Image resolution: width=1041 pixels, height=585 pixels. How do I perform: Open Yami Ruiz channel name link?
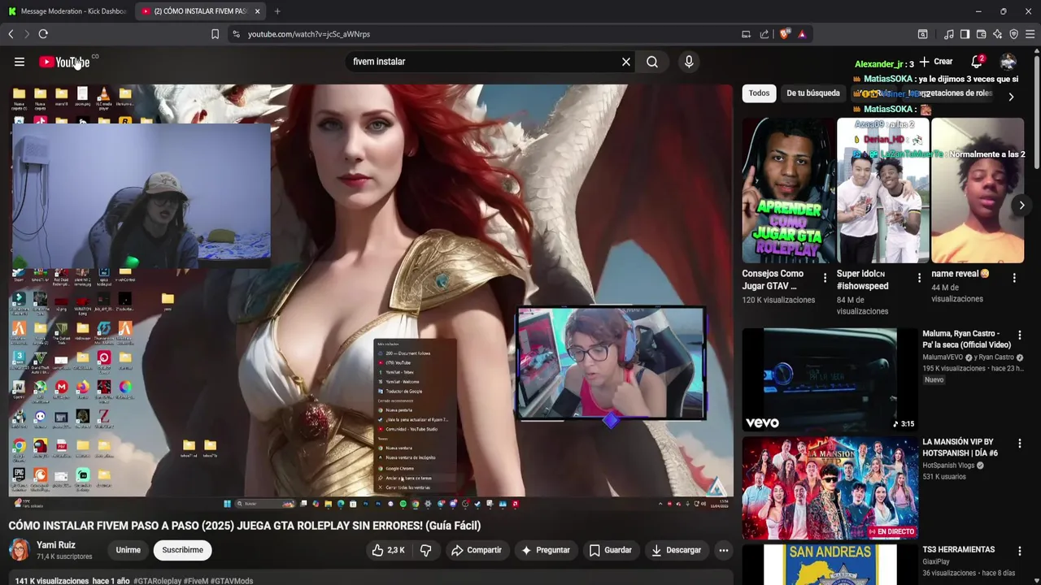coord(56,545)
